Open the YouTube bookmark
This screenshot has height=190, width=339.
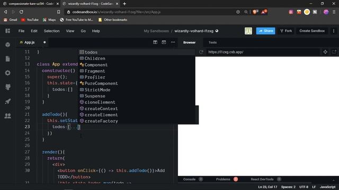pos(30,20)
